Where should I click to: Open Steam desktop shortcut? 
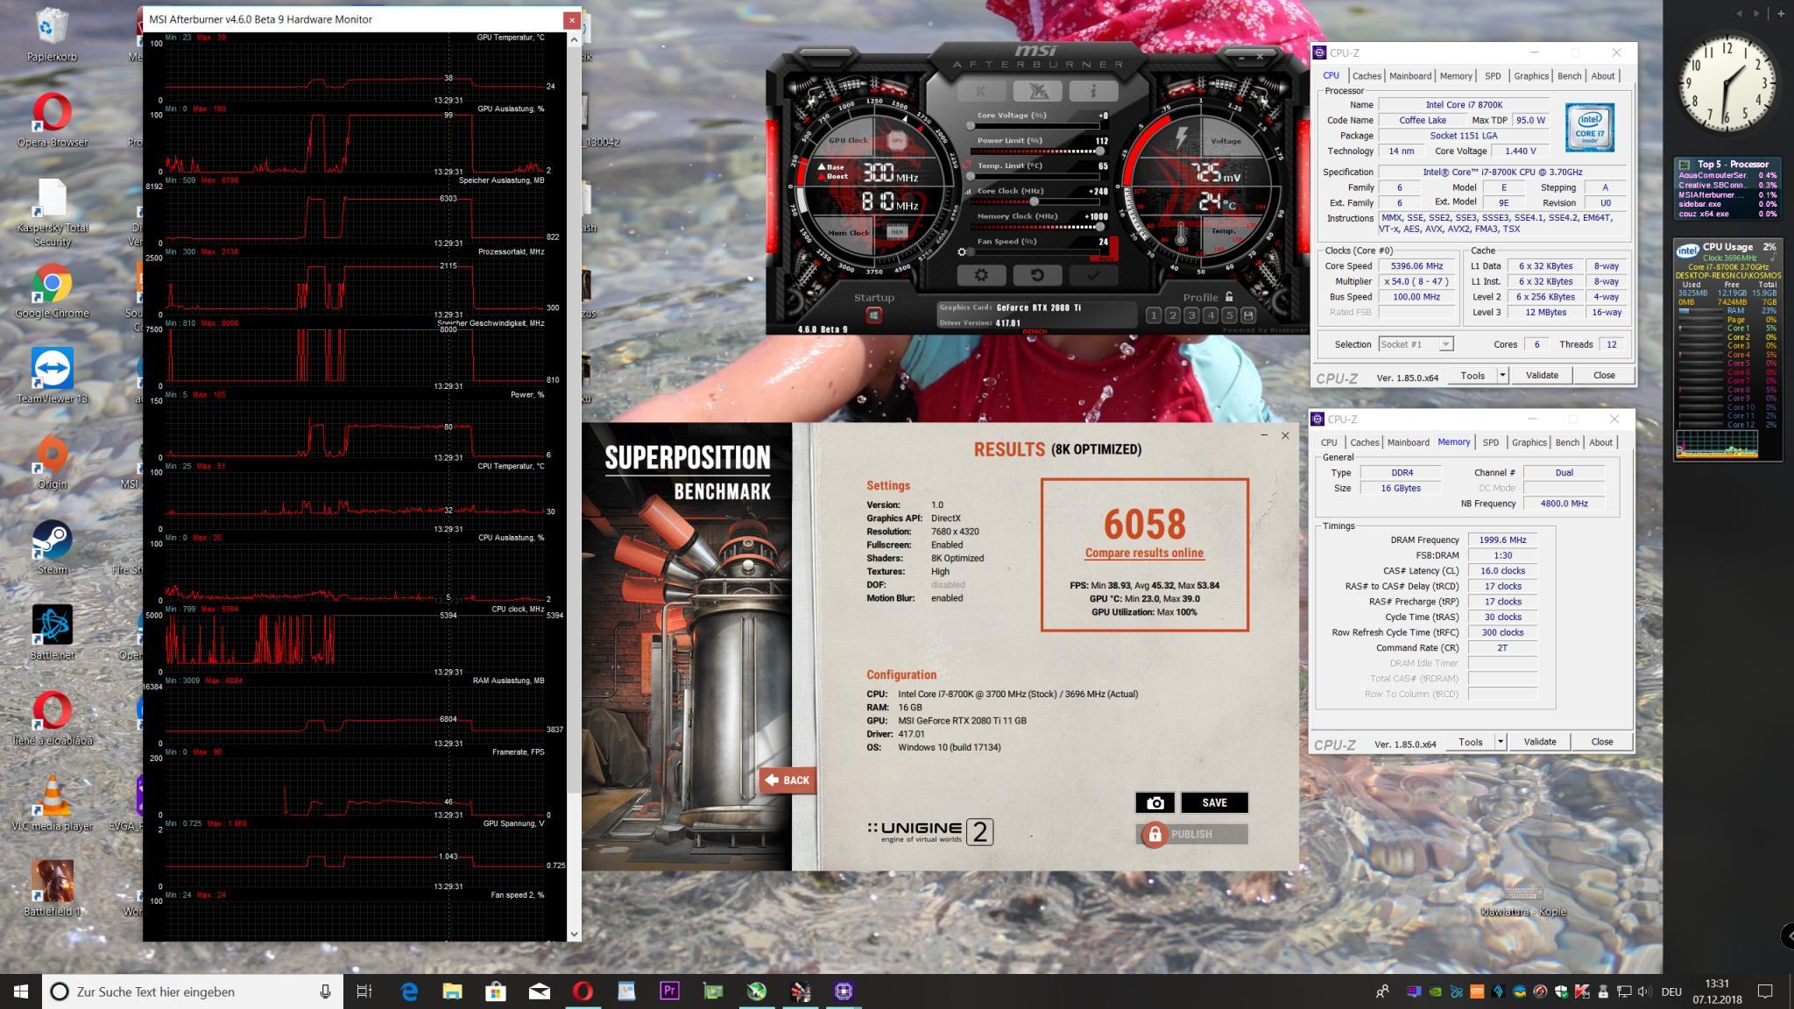pyautogui.click(x=53, y=548)
